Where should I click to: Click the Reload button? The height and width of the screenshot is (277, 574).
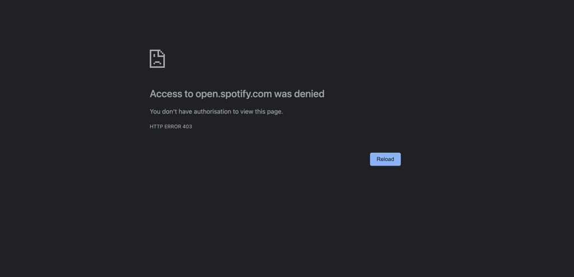pos(385,159)
